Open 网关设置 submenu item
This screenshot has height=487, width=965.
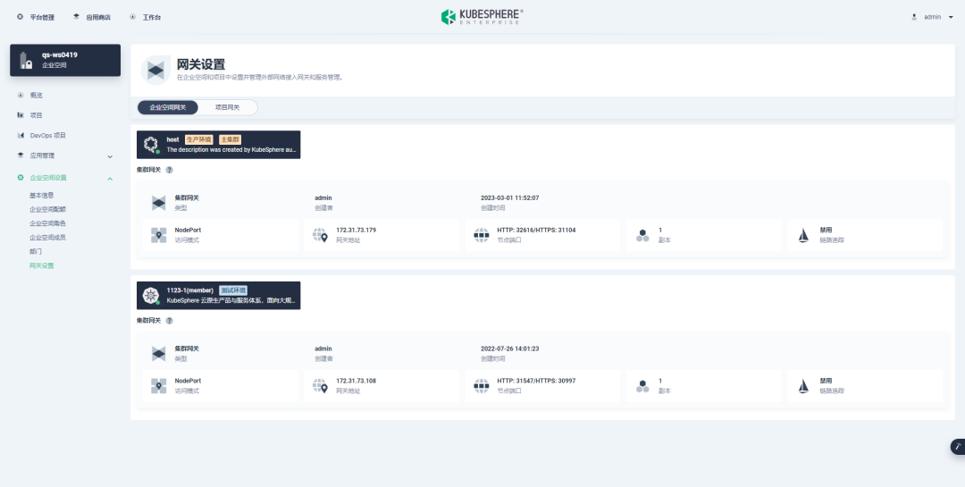point(42,266)
